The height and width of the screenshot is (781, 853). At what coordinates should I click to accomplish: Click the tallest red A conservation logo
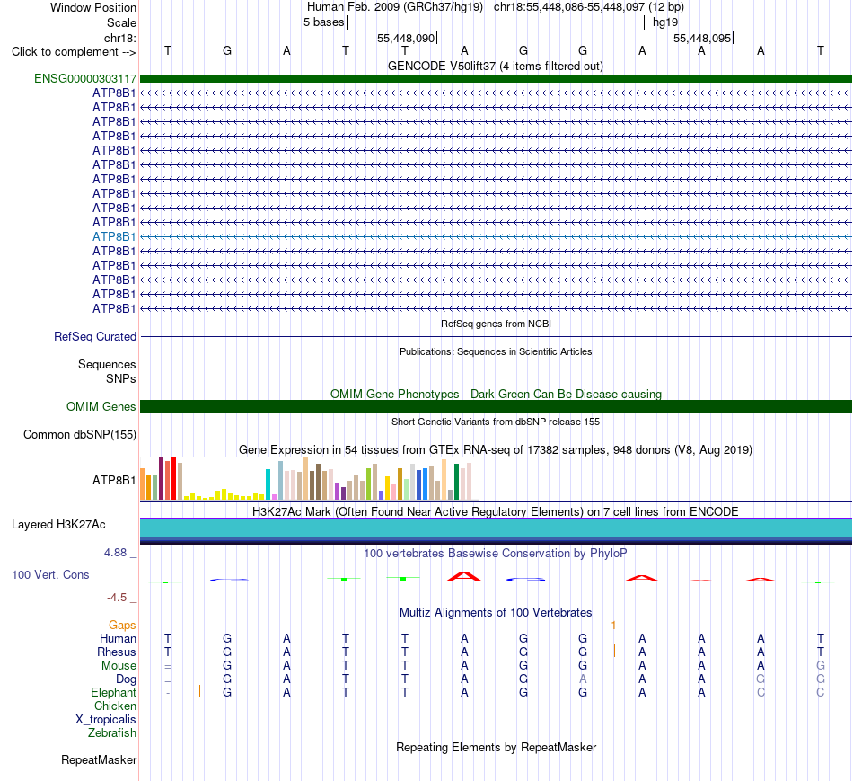(464, 576)
